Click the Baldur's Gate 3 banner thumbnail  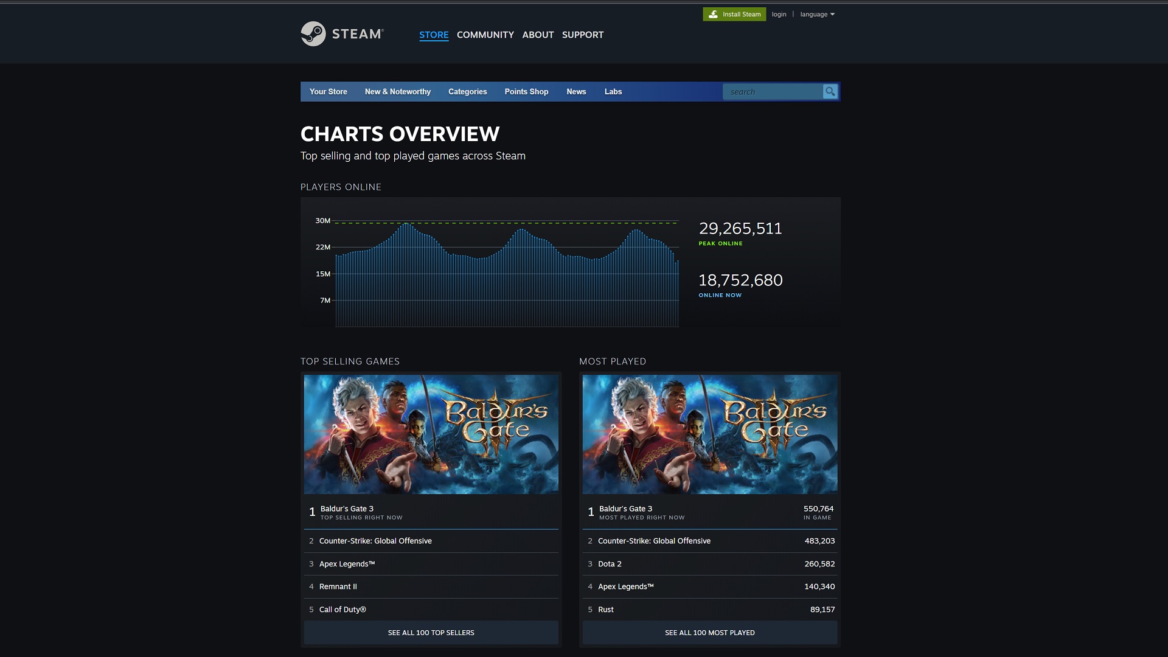pyautogui.click(x=430, y=433)
